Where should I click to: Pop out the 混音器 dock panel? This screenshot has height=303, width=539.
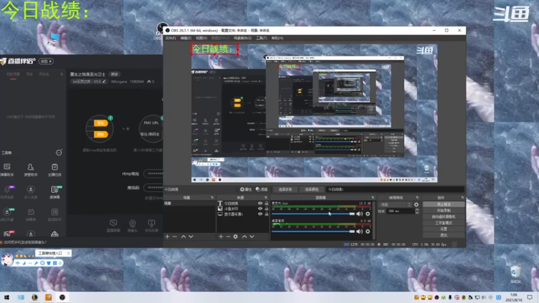tap(373, 197)
